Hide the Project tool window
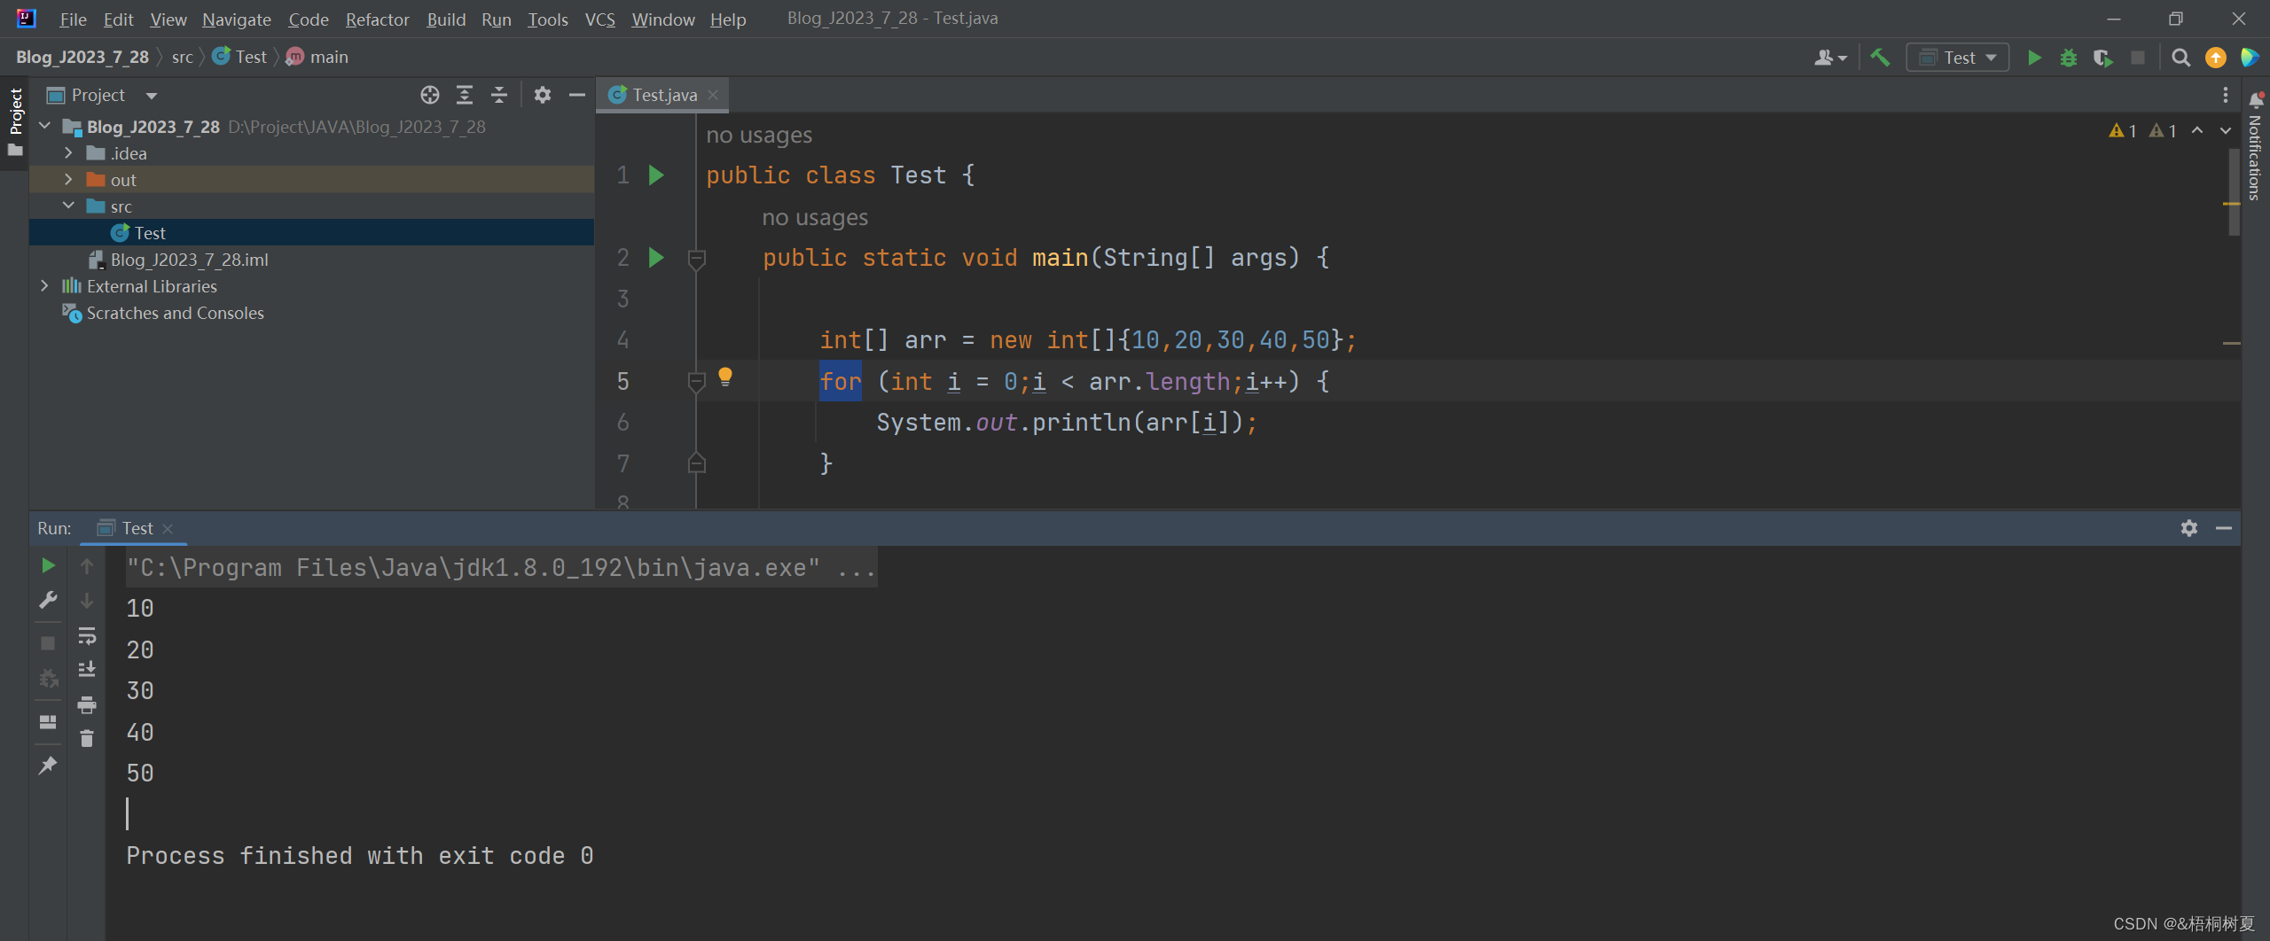Viewport: 2270px width, 941px height. click(x=576, y=95)
